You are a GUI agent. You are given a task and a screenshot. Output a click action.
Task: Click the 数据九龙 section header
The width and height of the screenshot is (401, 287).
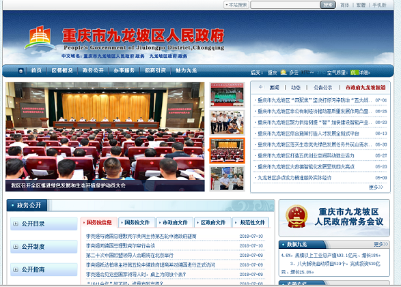coord(296,245)
